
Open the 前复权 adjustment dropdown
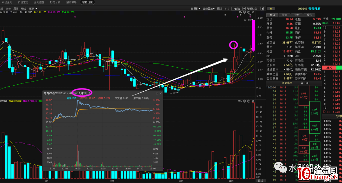click(196, 9)
